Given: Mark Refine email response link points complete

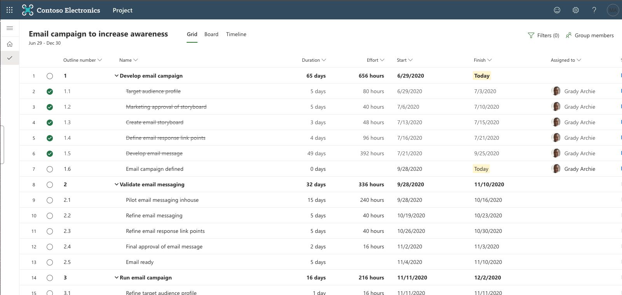Looking at the screenshot, I should pyautogui.click(x=50, y=231).
